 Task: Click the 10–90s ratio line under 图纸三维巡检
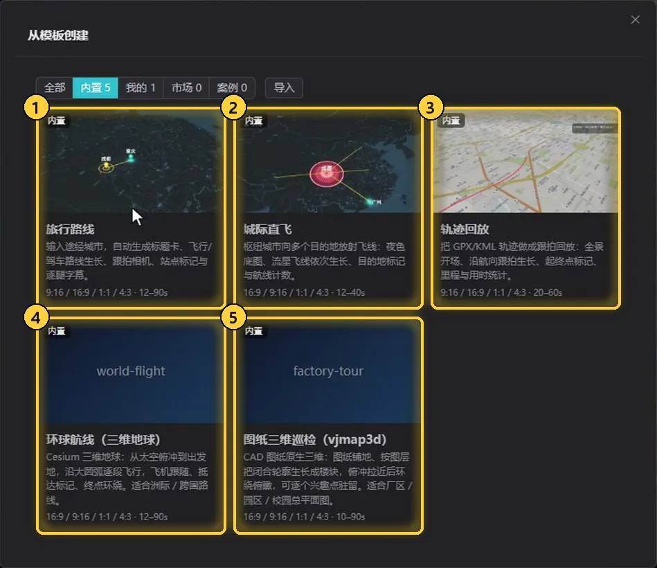pos(304,517)
